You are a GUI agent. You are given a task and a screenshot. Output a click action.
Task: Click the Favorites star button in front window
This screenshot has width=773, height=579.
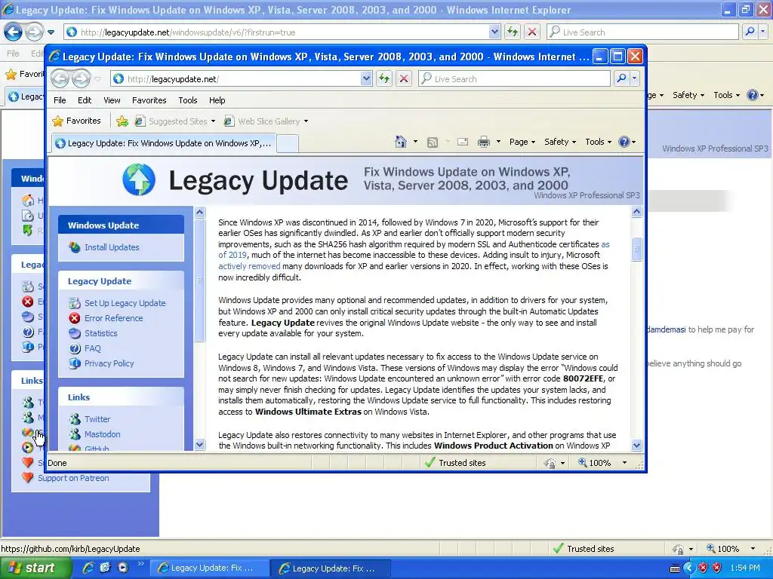76,121
